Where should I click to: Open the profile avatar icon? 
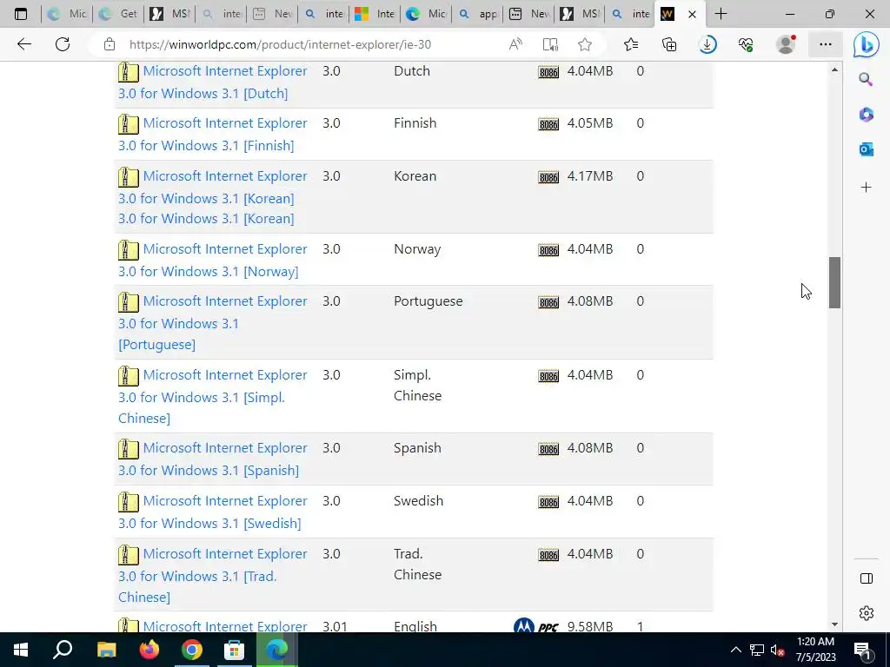[786, 44]
